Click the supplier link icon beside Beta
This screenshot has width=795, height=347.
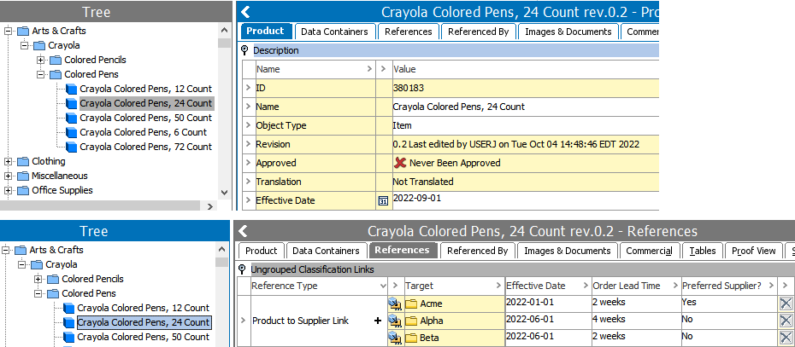396,338
